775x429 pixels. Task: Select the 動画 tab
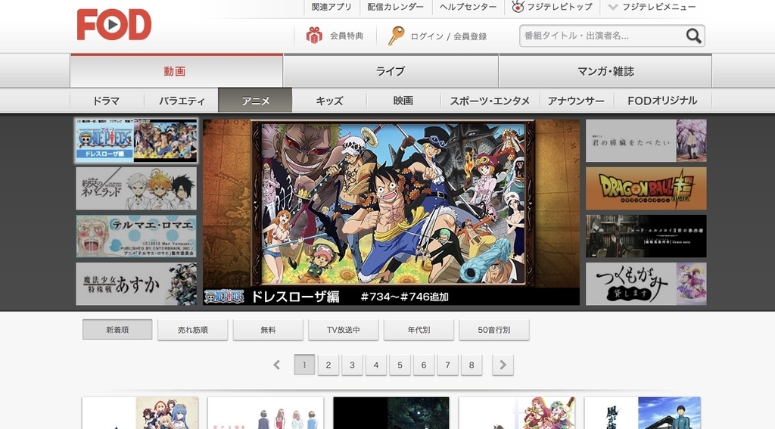pos(176,70)
